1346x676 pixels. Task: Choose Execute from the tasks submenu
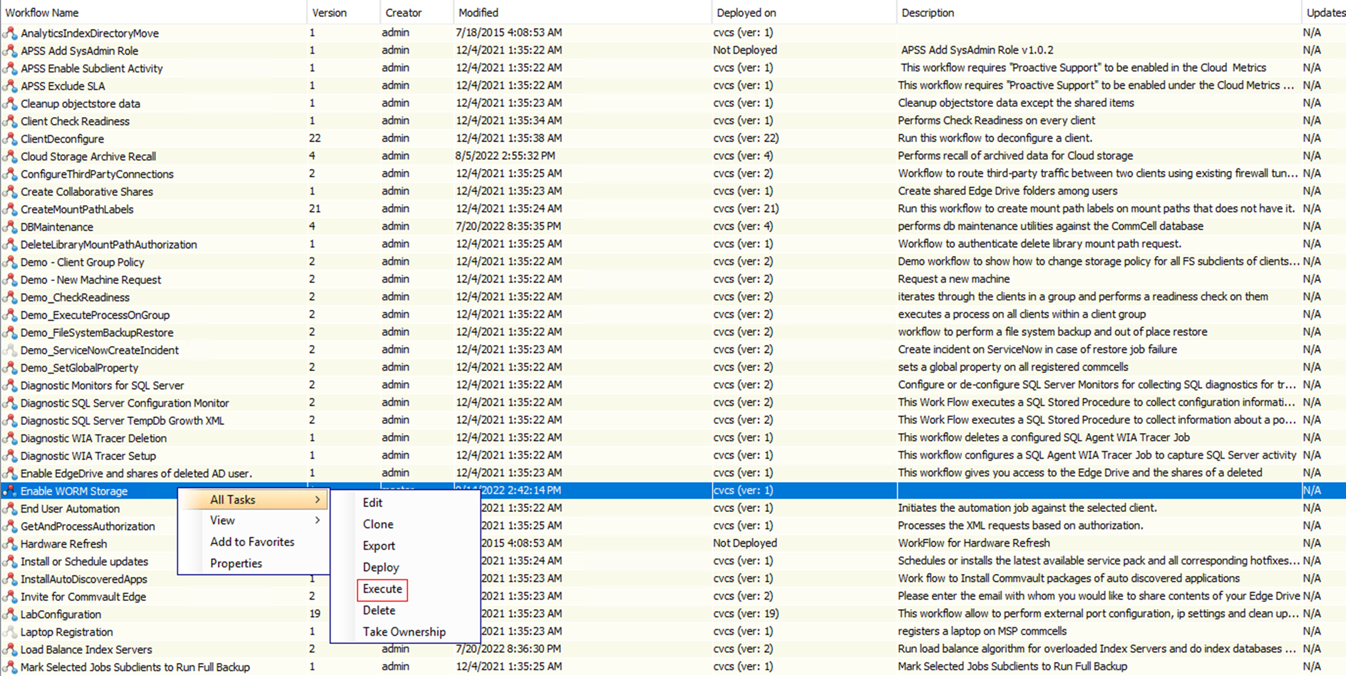(x=382, y=589)
